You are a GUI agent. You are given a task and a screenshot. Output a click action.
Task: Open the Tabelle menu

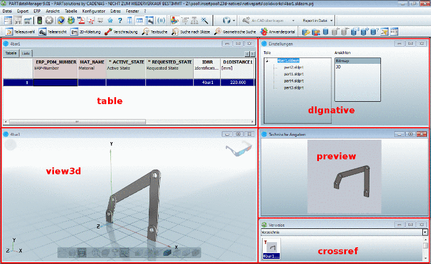coord(71,12)
